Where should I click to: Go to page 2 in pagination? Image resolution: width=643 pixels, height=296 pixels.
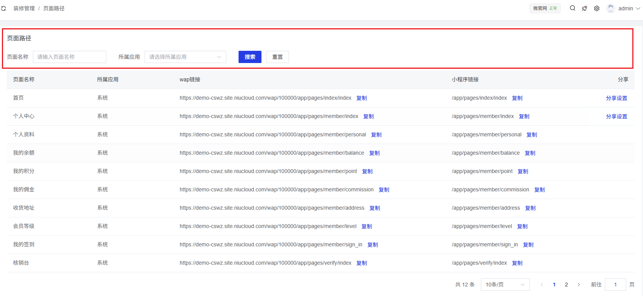[567, 285]
